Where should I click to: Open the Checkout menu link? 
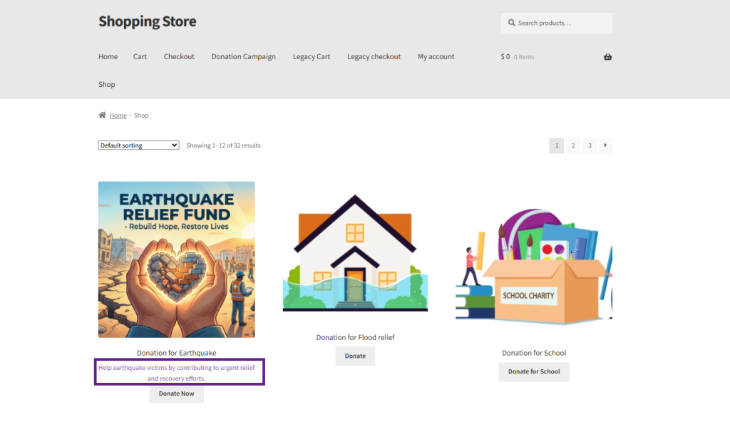179,57
